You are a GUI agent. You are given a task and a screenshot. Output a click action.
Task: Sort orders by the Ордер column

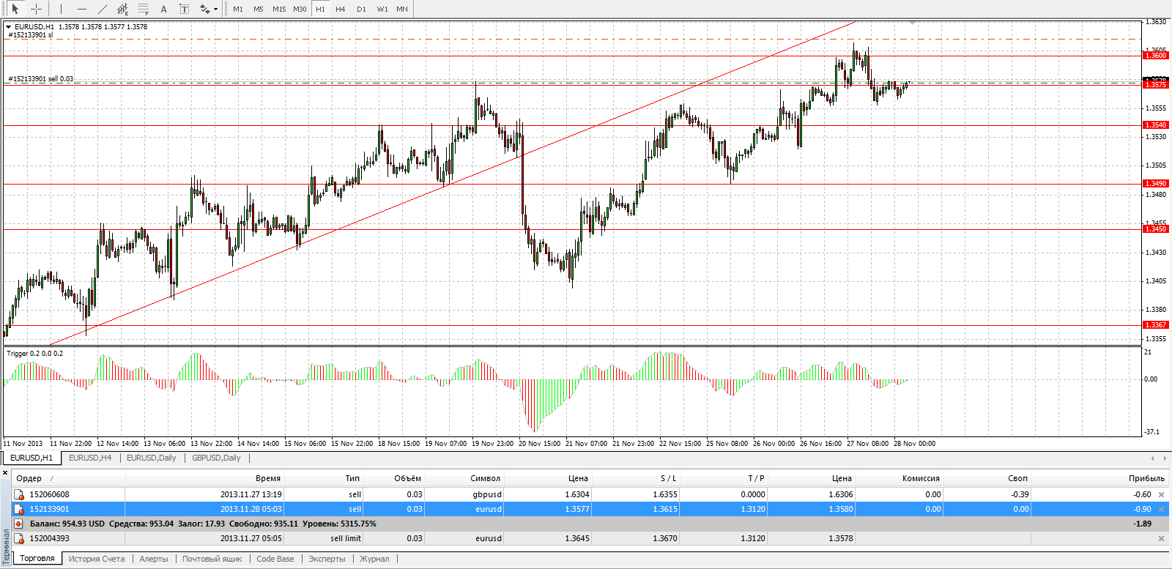tap(70, 478)
